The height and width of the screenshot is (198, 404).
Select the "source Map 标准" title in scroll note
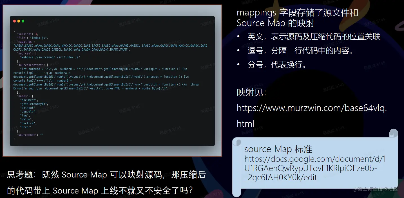[278, 149]
